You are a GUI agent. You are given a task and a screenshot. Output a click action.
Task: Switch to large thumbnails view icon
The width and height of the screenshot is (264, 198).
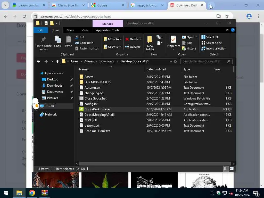(232, 169)
